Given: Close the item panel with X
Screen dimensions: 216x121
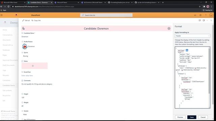Looking at the screenshot, I should [211, 21].
